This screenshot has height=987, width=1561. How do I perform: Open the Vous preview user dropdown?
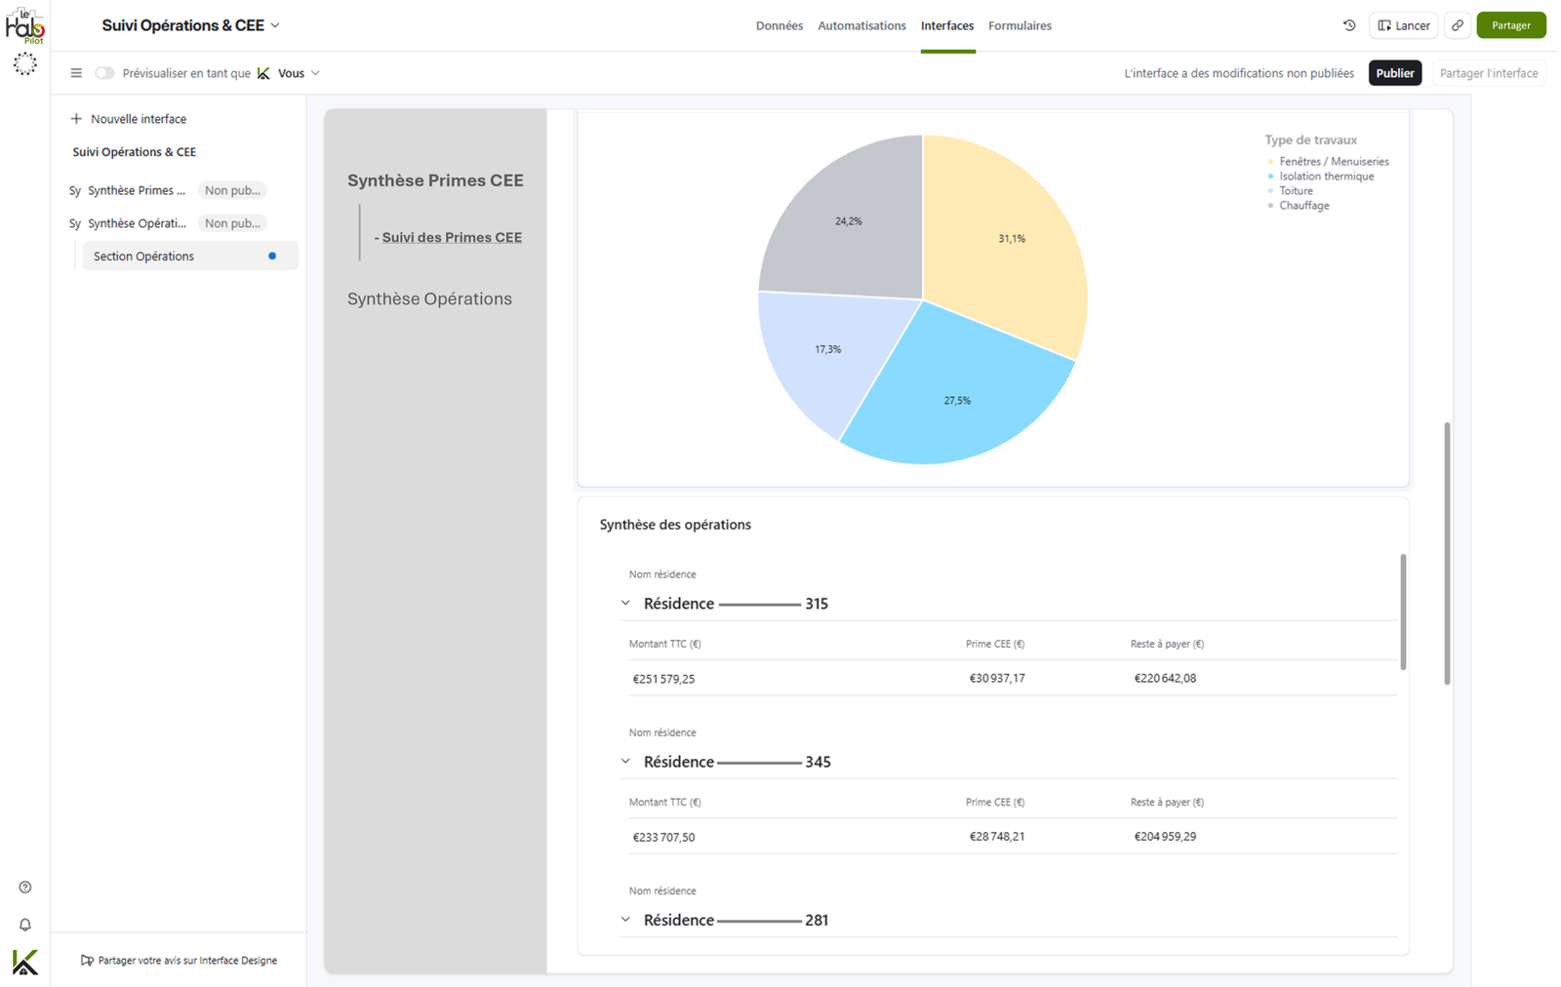click(289, 73)
